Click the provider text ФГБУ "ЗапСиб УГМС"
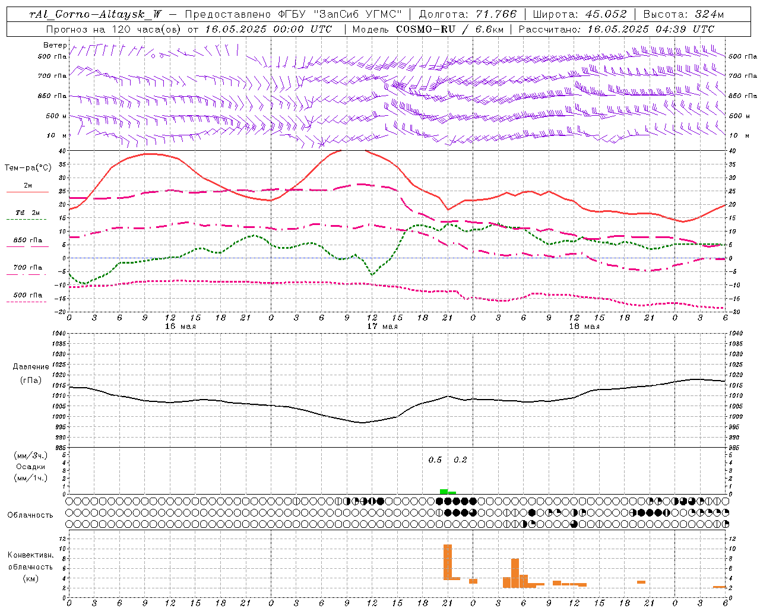 click(x=340, y=14)
